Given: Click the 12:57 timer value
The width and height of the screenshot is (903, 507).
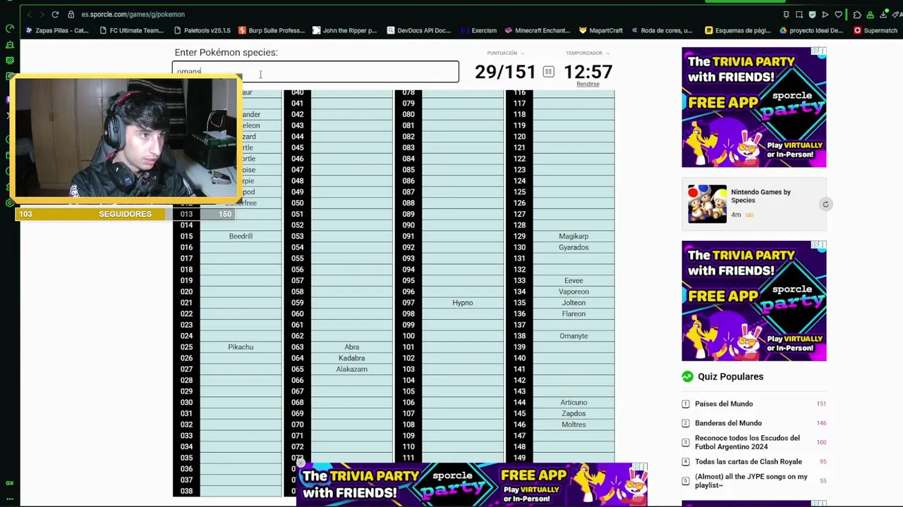Looking at the screenshot, I should 588,72.
